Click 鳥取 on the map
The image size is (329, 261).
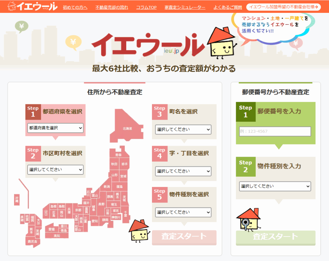click(62, 206)
